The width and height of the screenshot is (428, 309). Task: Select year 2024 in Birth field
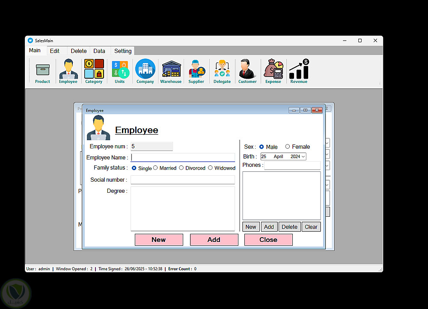click(x=295, y=156)
